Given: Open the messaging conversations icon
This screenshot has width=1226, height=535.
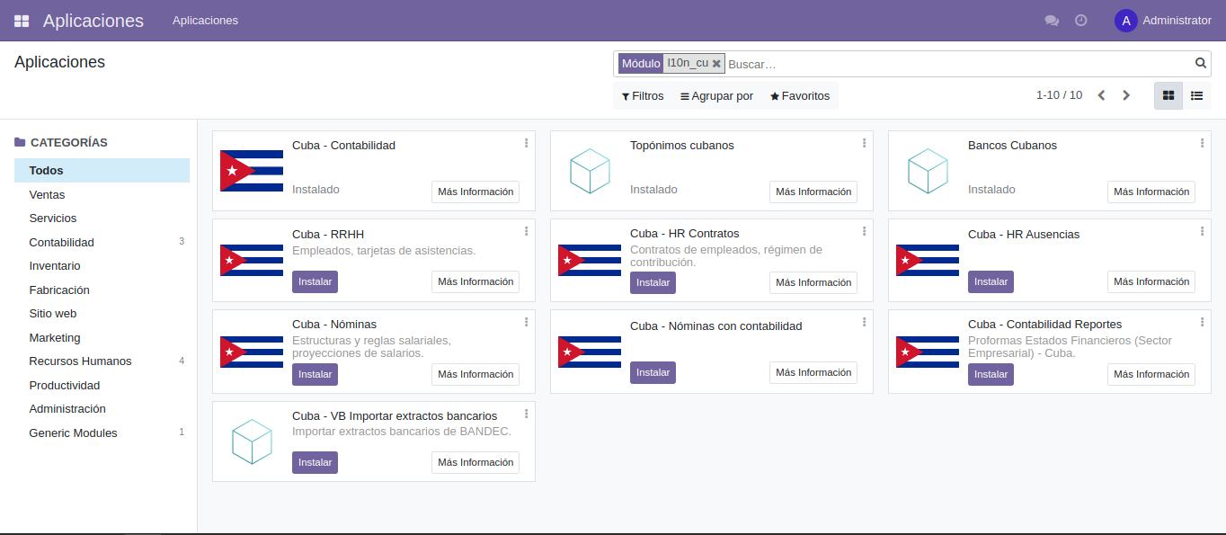Looking at the screenshot, I should point(1052,20).
